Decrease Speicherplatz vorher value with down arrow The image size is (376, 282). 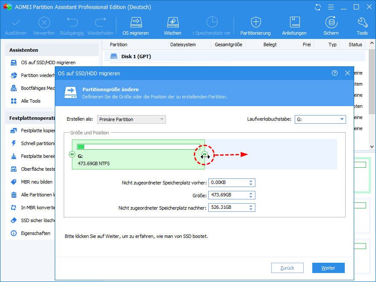pyautogui.click(x=251, y=184)
